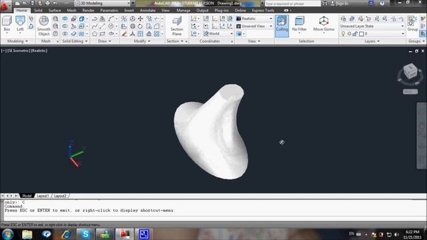Toggle the Culling selection button
The width and height of the screenshot is (427, 240).
click(282, 26)
